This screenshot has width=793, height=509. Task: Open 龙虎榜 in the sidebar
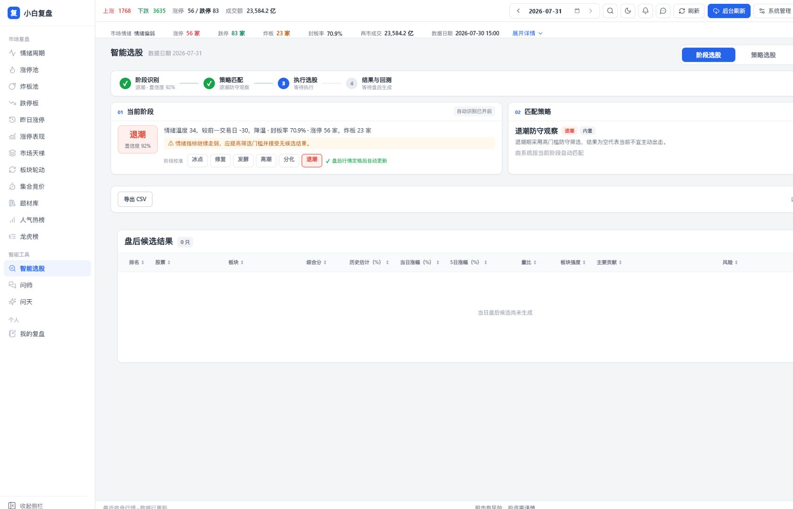click(47, 237)
